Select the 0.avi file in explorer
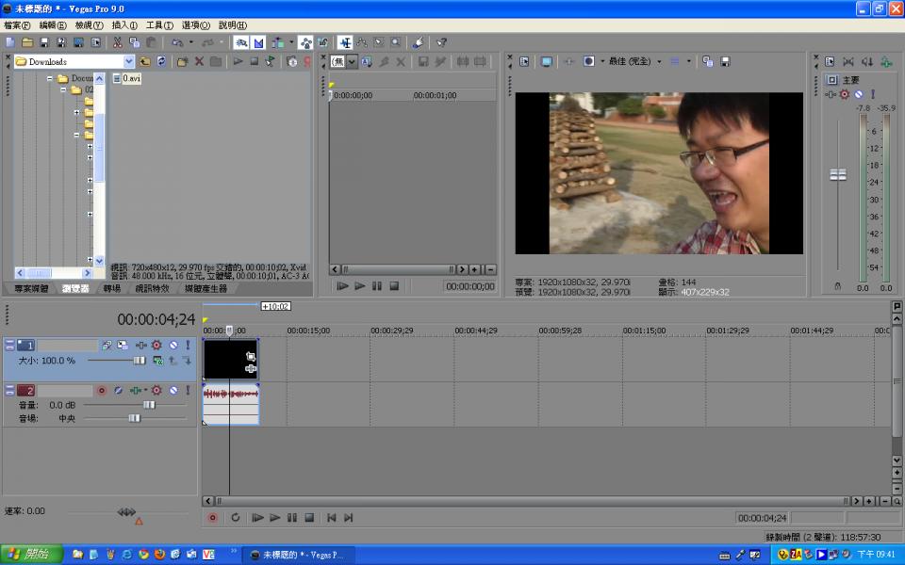 coord(130,78)
